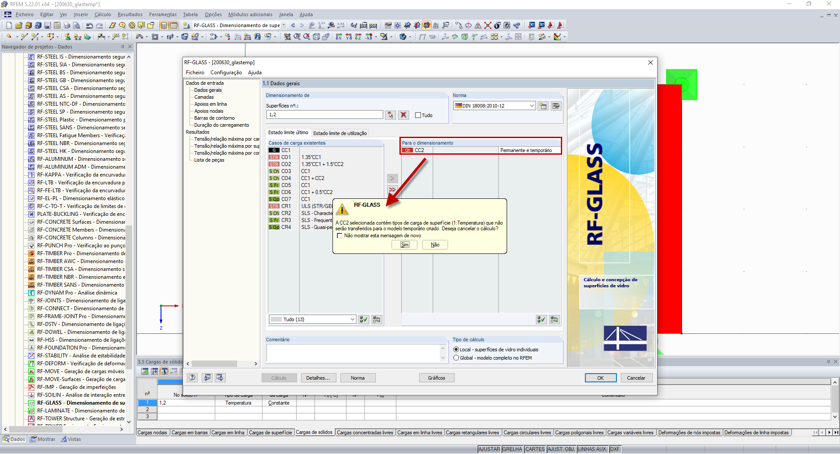Click the undo arrow in the main toolbar
This screenshot has height=454, width=840.
point(90,25)
